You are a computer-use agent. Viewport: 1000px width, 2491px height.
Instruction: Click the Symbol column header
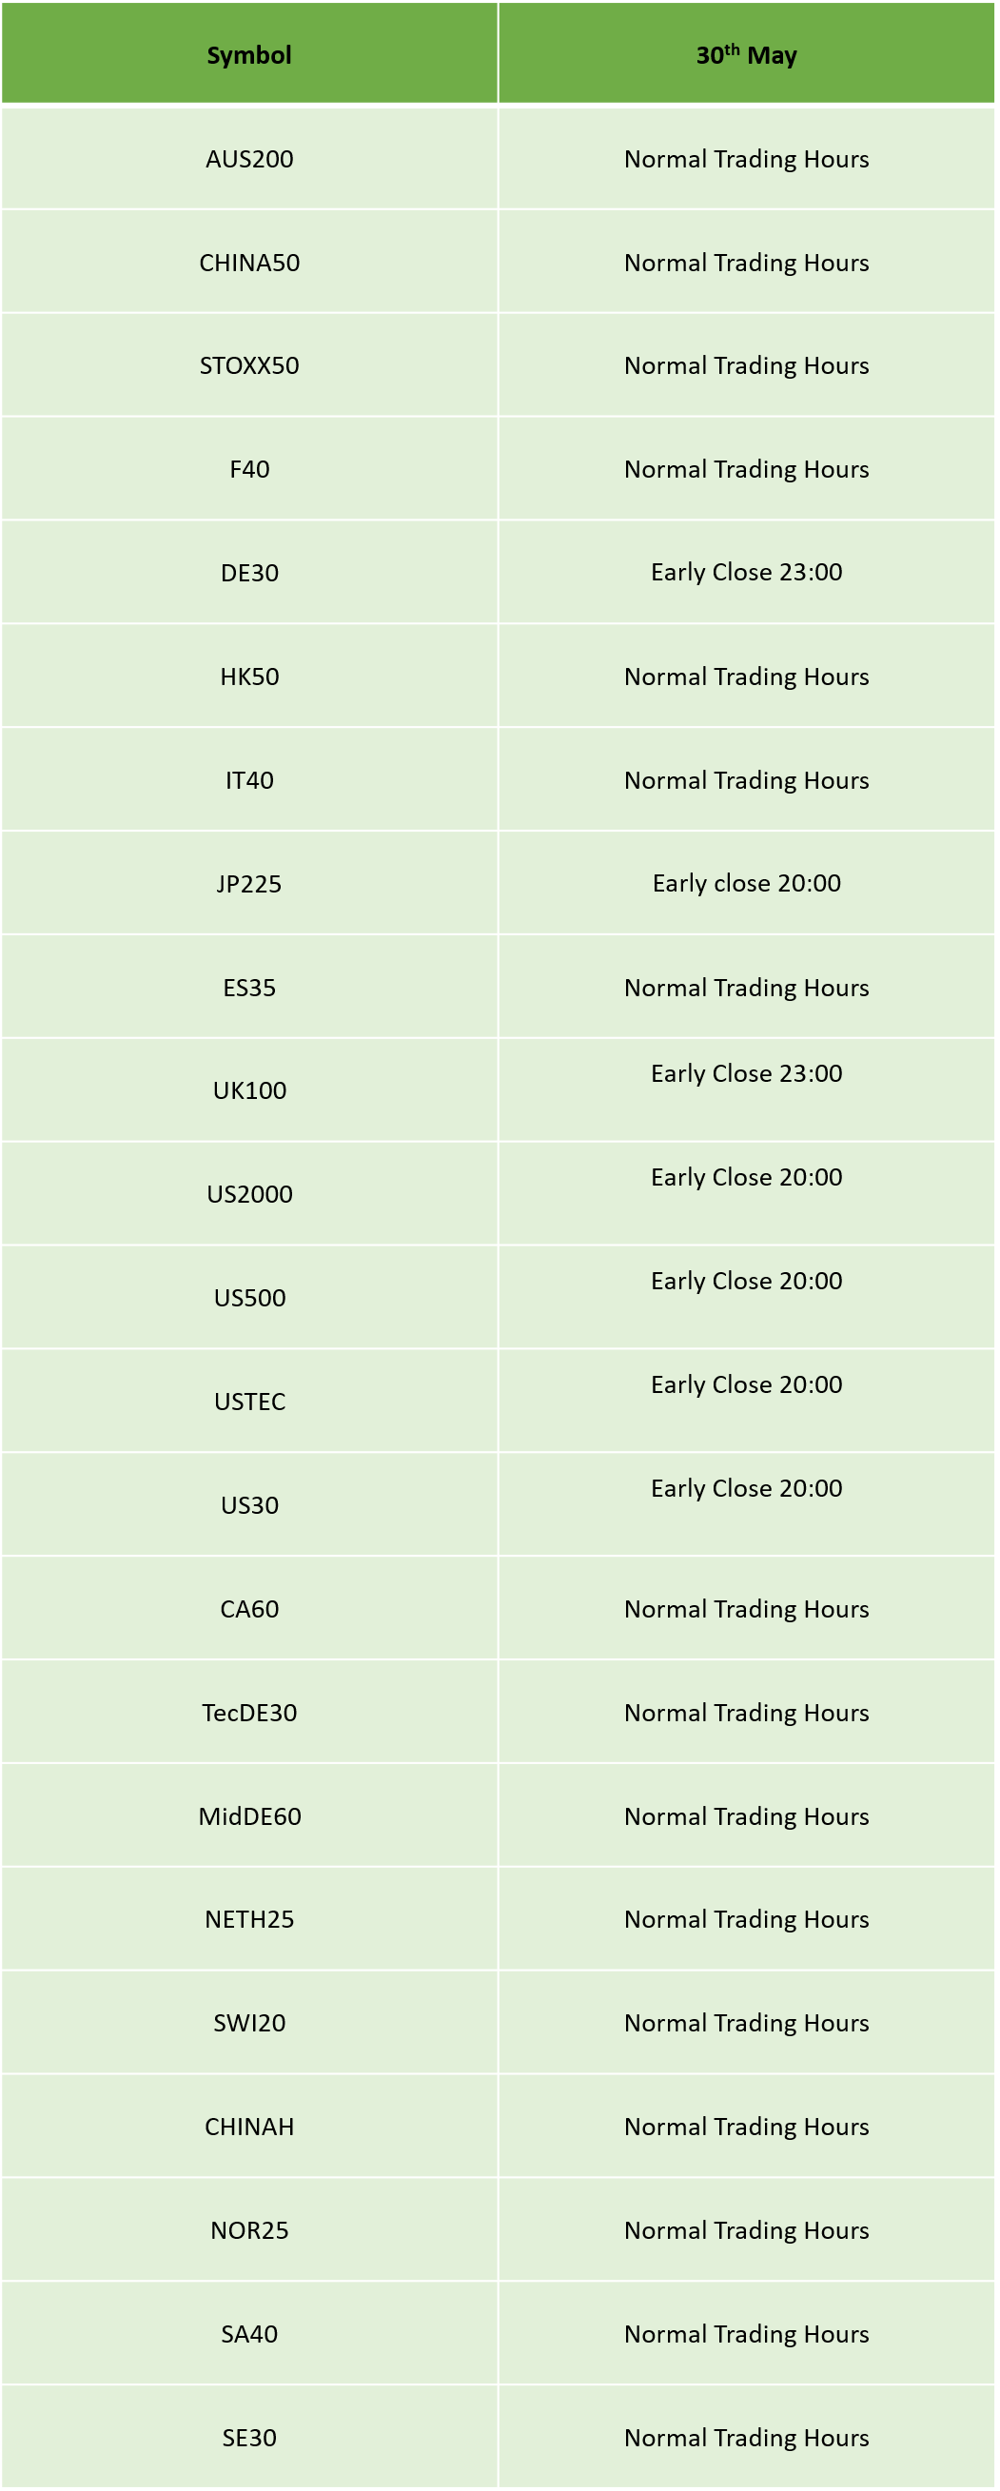pos(249,53)
